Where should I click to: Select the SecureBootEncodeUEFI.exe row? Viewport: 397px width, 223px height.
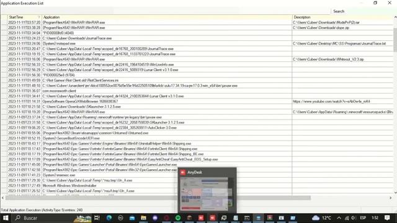tap(197, 138)
